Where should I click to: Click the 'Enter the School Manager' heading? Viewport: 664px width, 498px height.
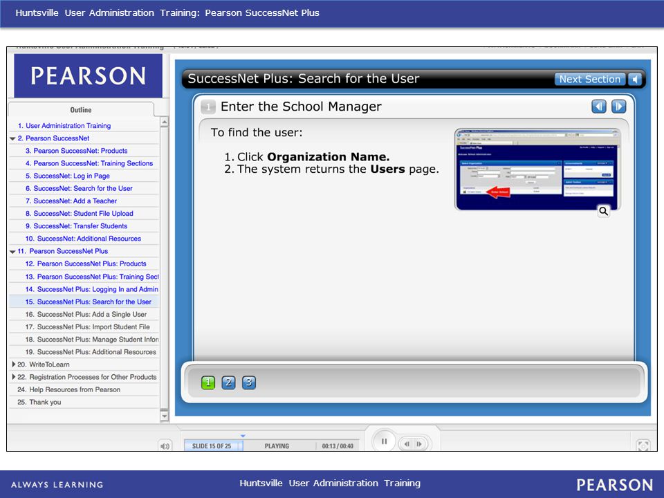(x=301, y=107)
